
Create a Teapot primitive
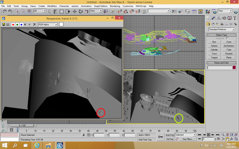pos(214,57)
